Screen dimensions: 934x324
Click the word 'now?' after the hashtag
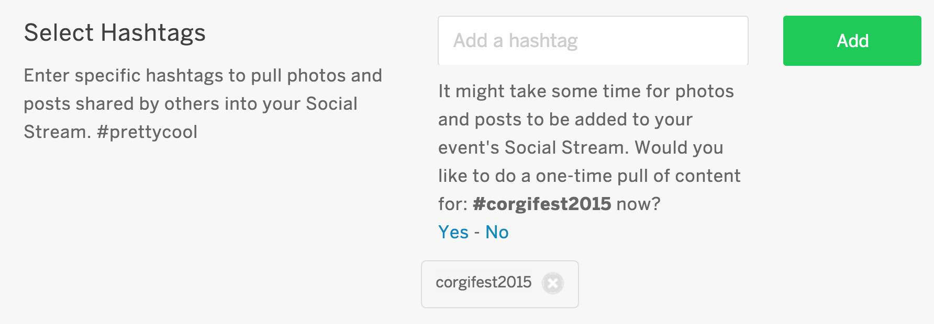click(x=639, y=204)
